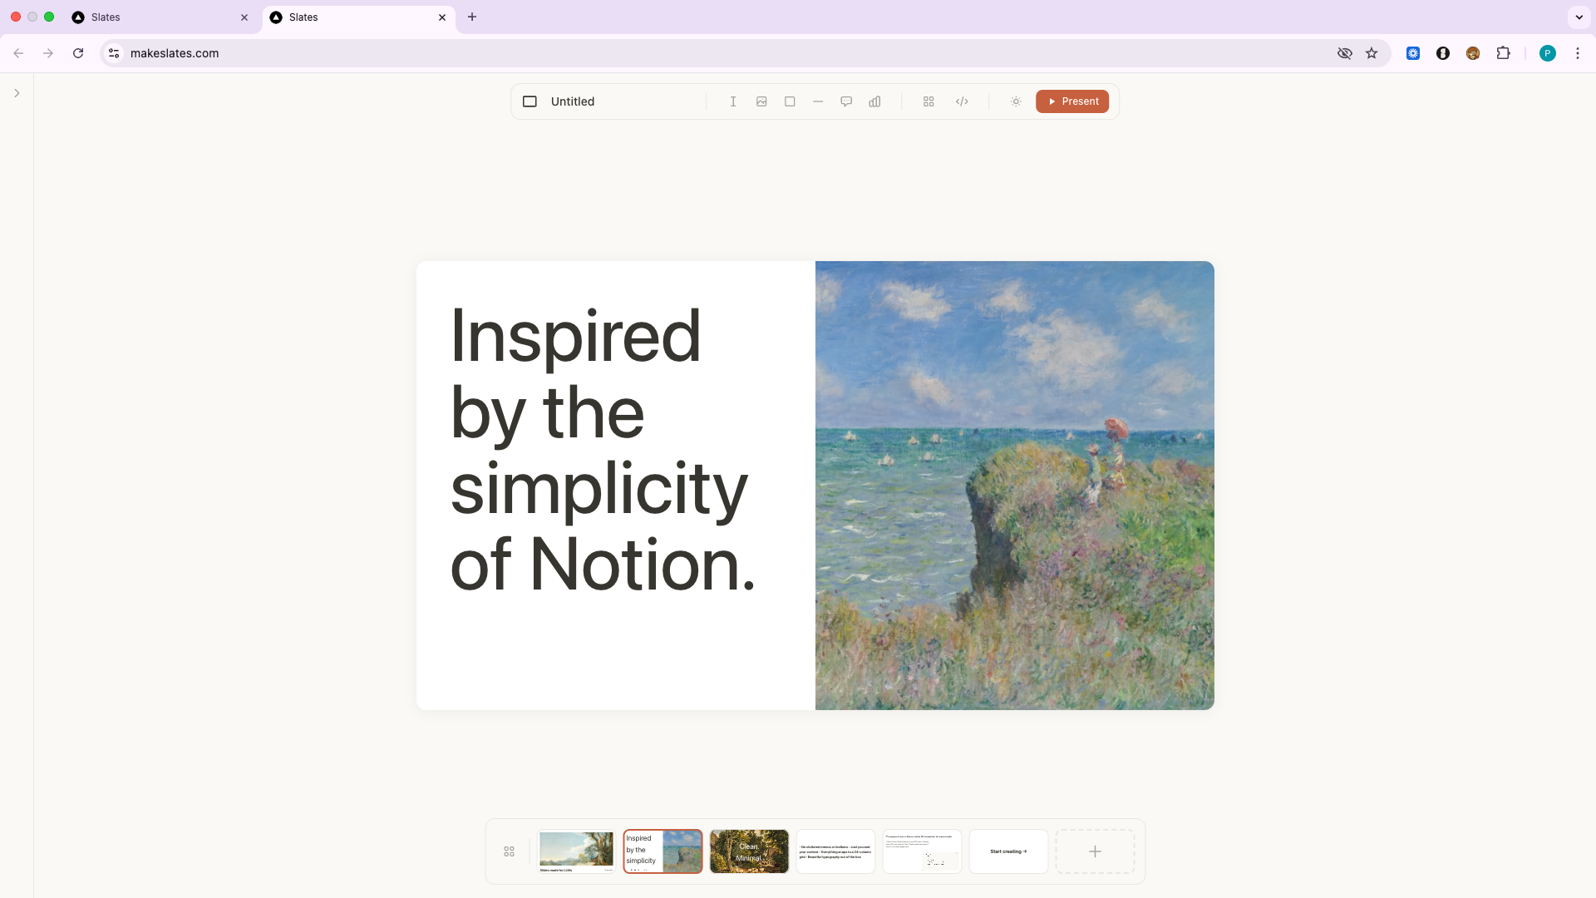This screenshot has width=1596, height=898.
Task: Select the Clean Minimal slide thumbnail
Action: 749,851
